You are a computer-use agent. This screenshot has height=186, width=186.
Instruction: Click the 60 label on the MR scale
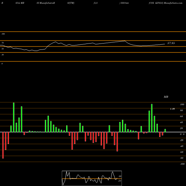(x=182, y=116)
